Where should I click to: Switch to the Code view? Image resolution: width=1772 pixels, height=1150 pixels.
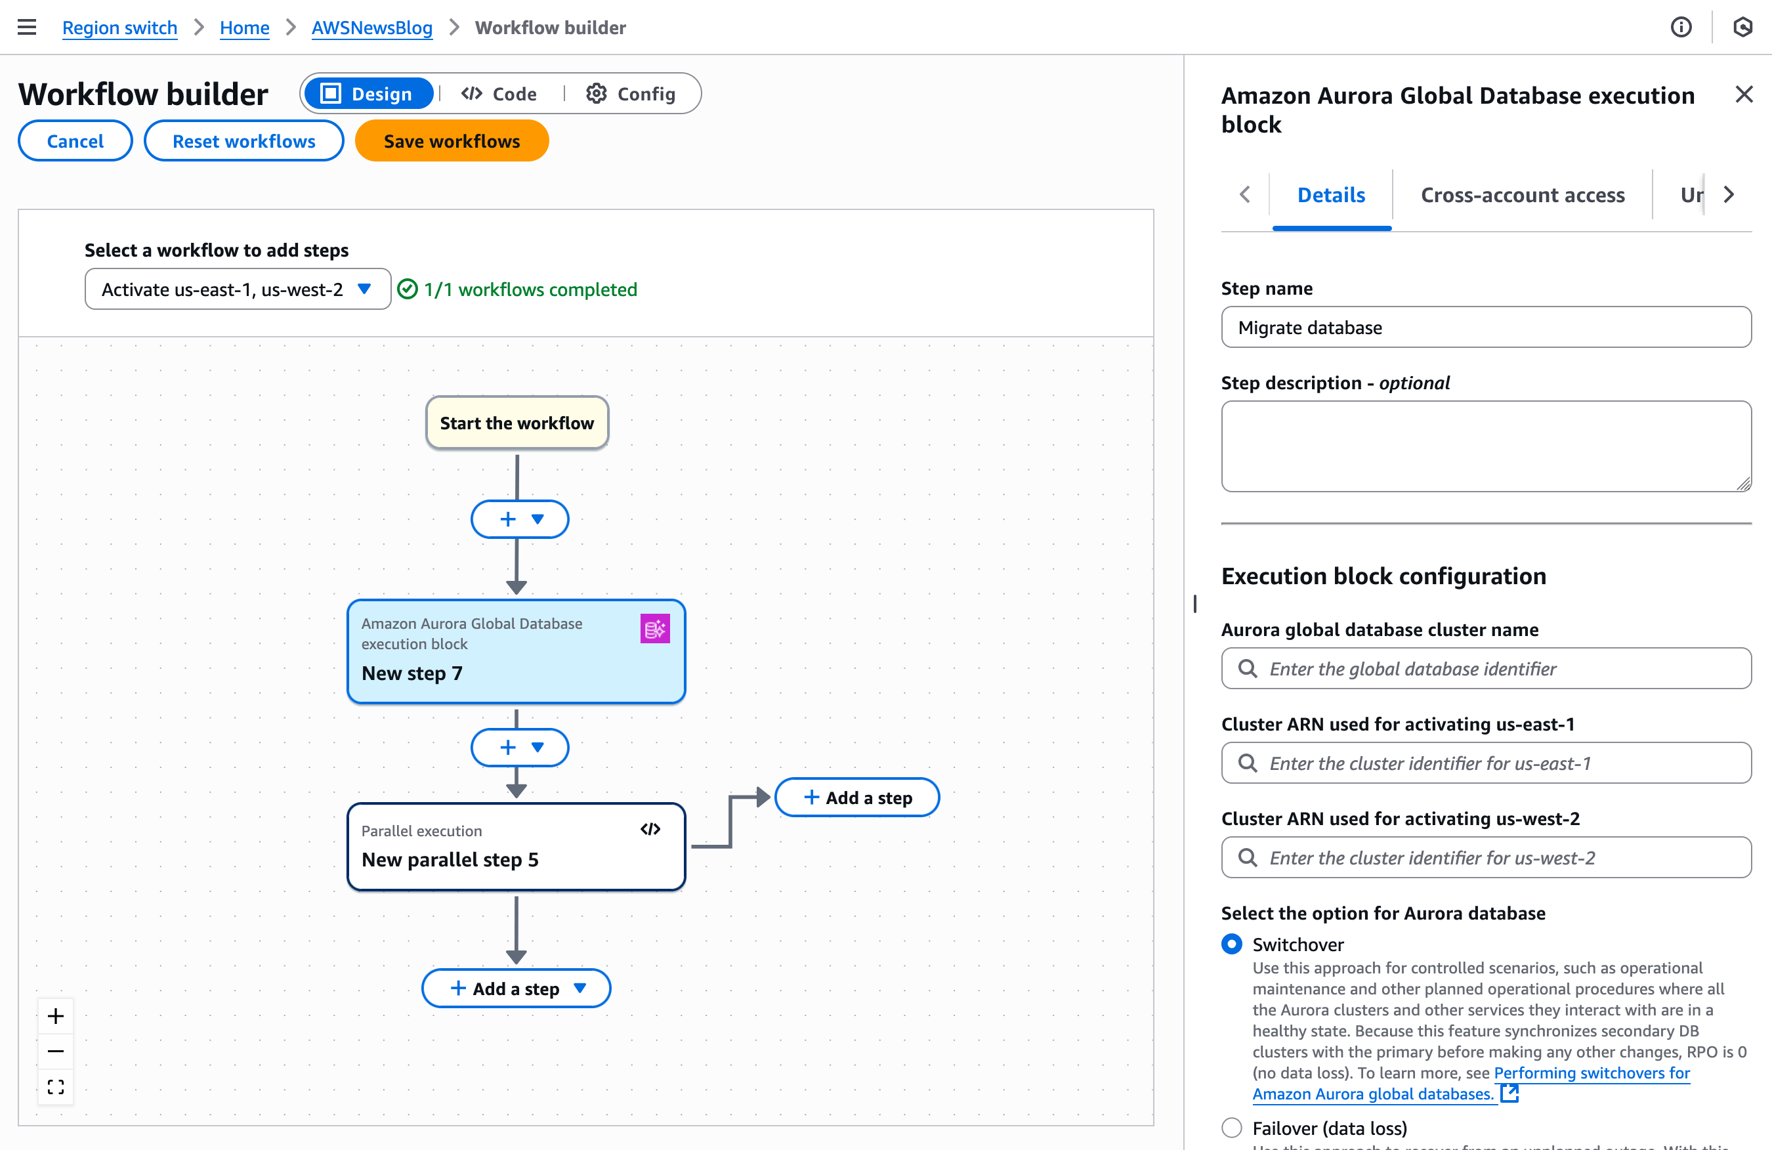click(499, 94)
